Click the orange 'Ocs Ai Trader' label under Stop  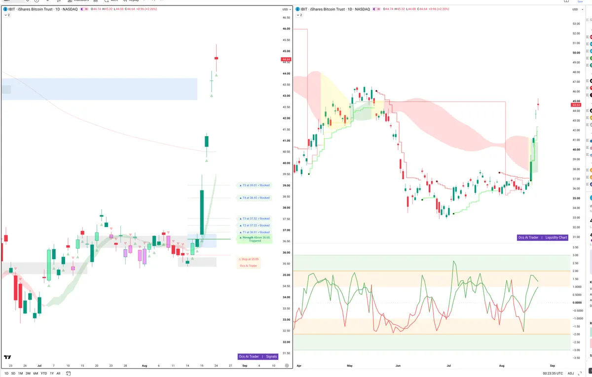click(x=249, y=265)
